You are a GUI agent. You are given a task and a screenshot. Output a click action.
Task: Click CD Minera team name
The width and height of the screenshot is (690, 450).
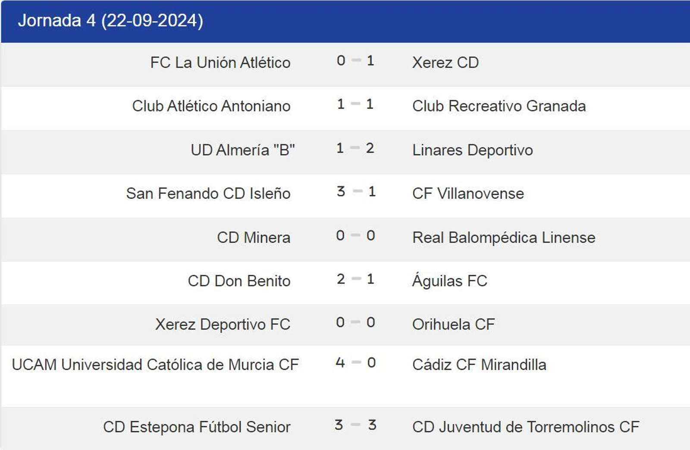point(254,238)
